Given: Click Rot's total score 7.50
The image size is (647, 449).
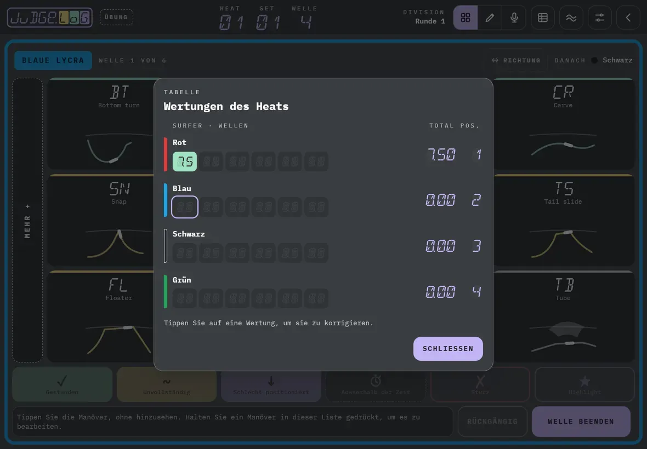Looking at the screenshot, I should point(441,155).
